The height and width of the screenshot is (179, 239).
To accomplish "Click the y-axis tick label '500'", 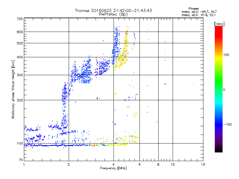I will pos(20,43).
